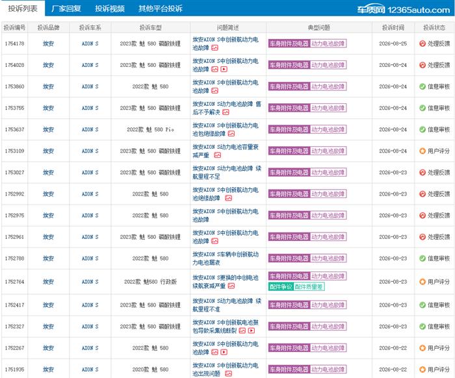Click video icon in complaint 1752267 row
Viewport: 455px width, 378px height.
coord(224,352)
